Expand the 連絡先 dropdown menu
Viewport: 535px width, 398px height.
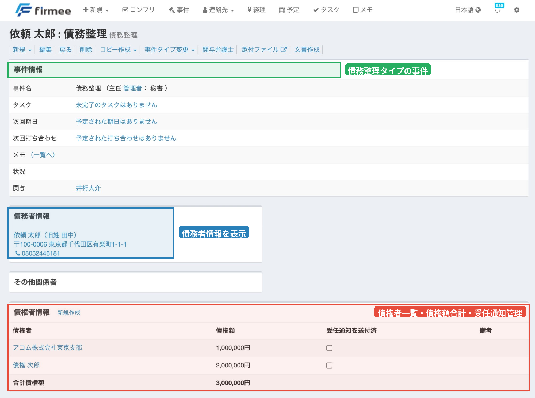click(x=218, y=10)
